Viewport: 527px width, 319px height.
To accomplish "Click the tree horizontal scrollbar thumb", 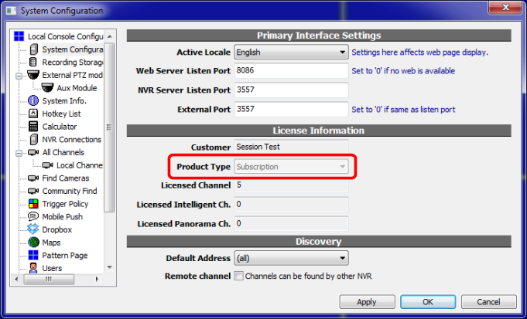I will pos(49,279).
